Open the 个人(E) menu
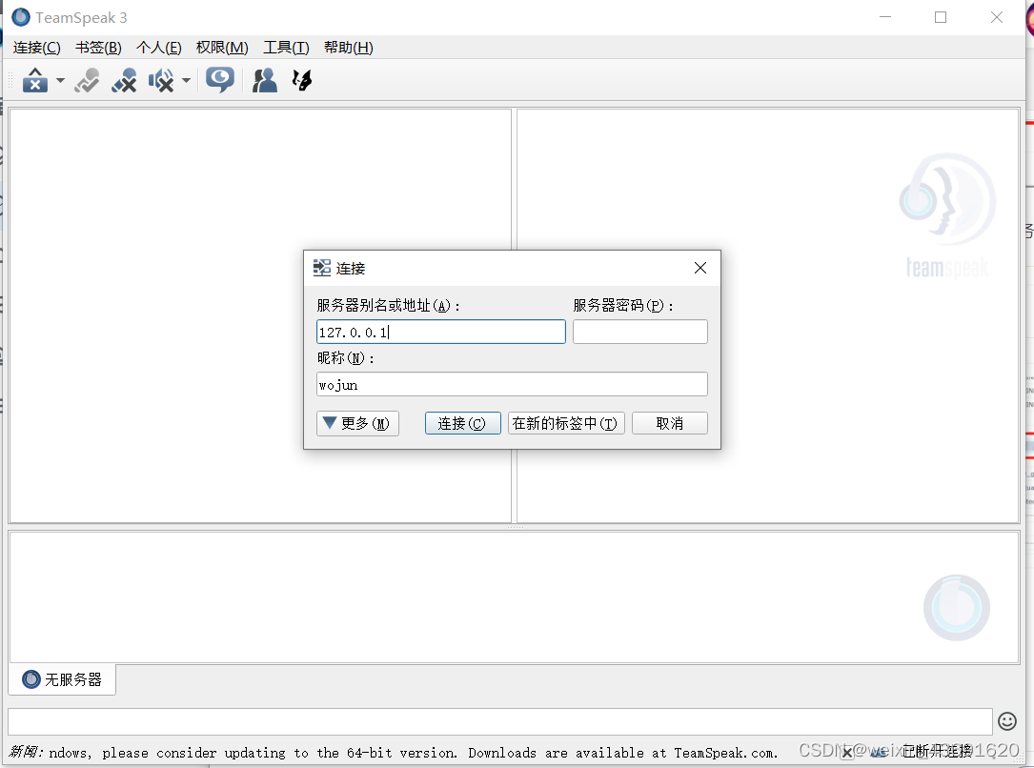 [x=159, y=48]
